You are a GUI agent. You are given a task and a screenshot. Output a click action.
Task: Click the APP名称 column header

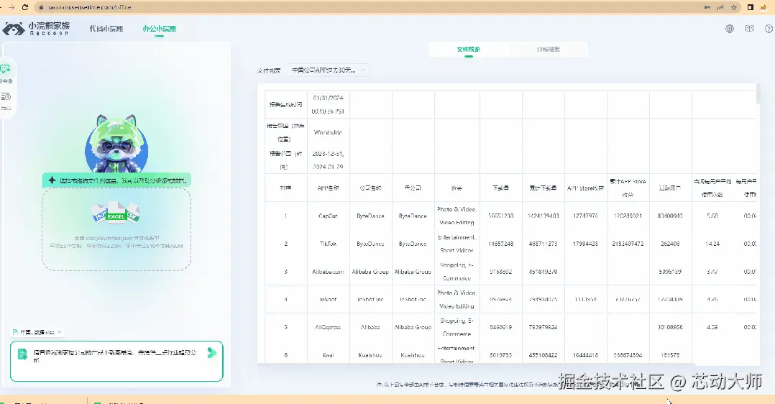coord(328,188)
